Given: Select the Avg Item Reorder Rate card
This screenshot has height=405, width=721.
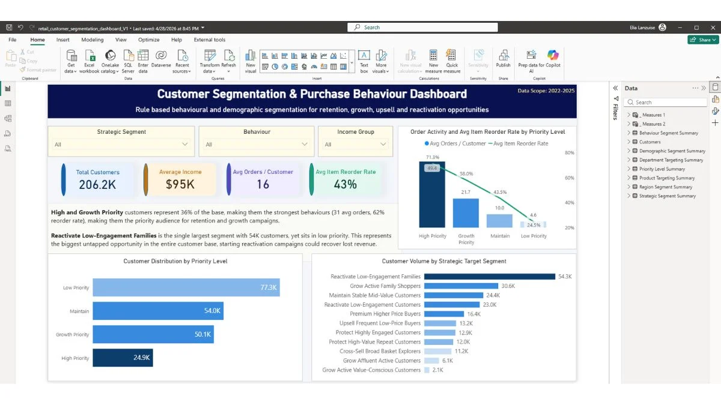Looking at the screenshot, I should tap(345, 179).
